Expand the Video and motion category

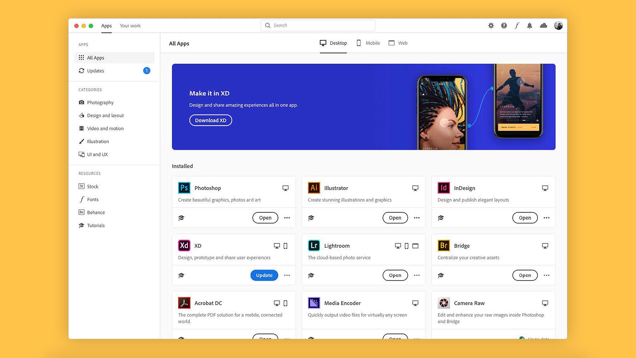click(105, 128)
